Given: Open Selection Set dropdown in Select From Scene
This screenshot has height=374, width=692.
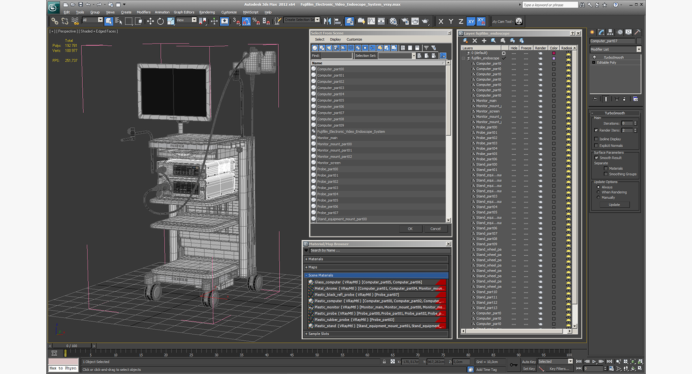Looking at the screenshot, I should pos(396,56).
